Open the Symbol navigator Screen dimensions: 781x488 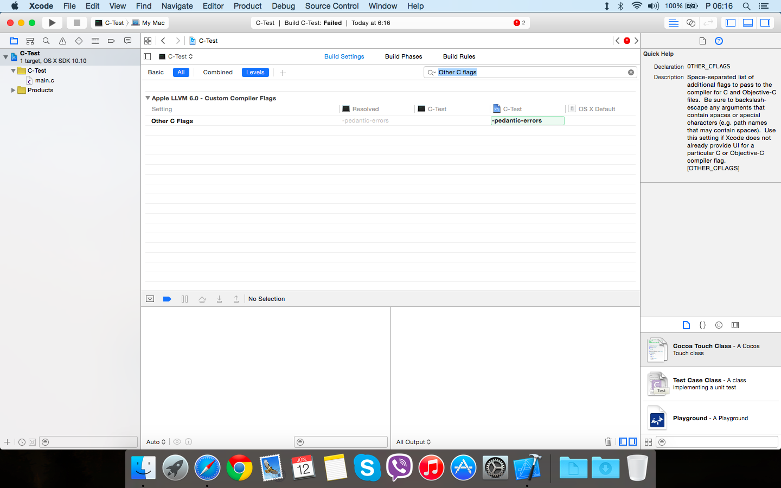point(30,41)
